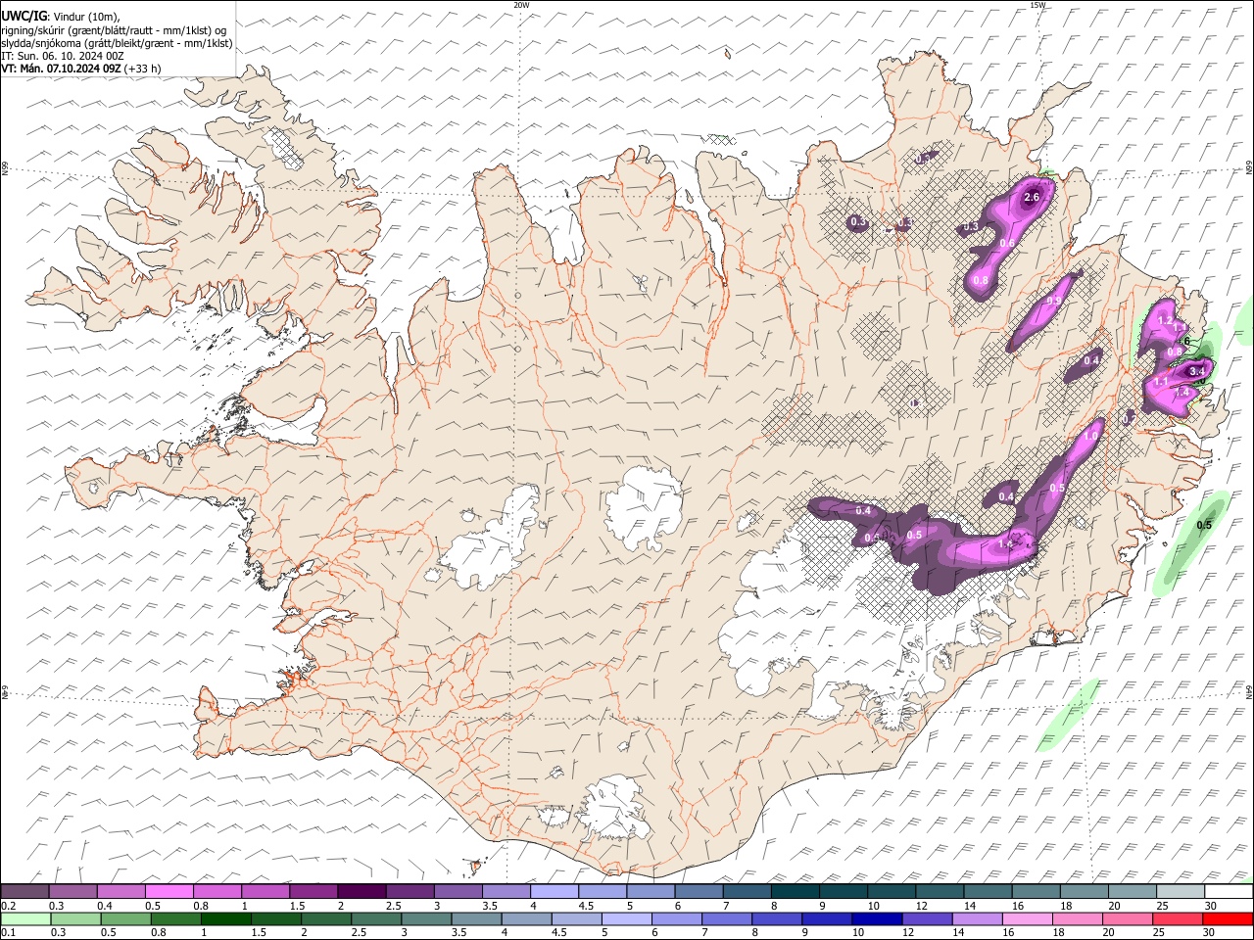Click the 2.6 snowfall value on the map
Screen dimensions: 1254x940
[x=1031, y=198]
